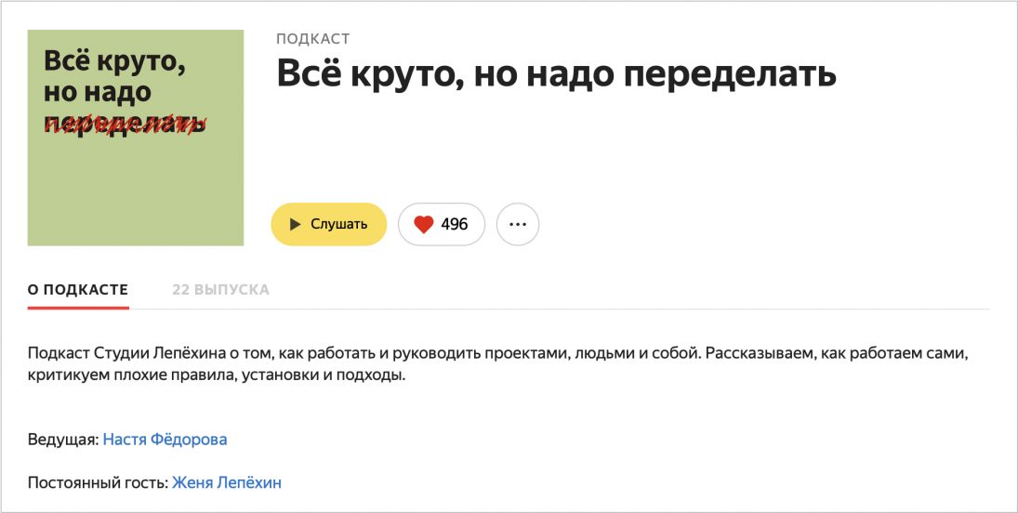
Task: Click the podcast title heading
Action: point(556,74)
